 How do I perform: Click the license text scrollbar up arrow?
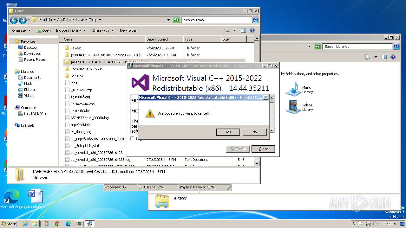coord(272,98)
